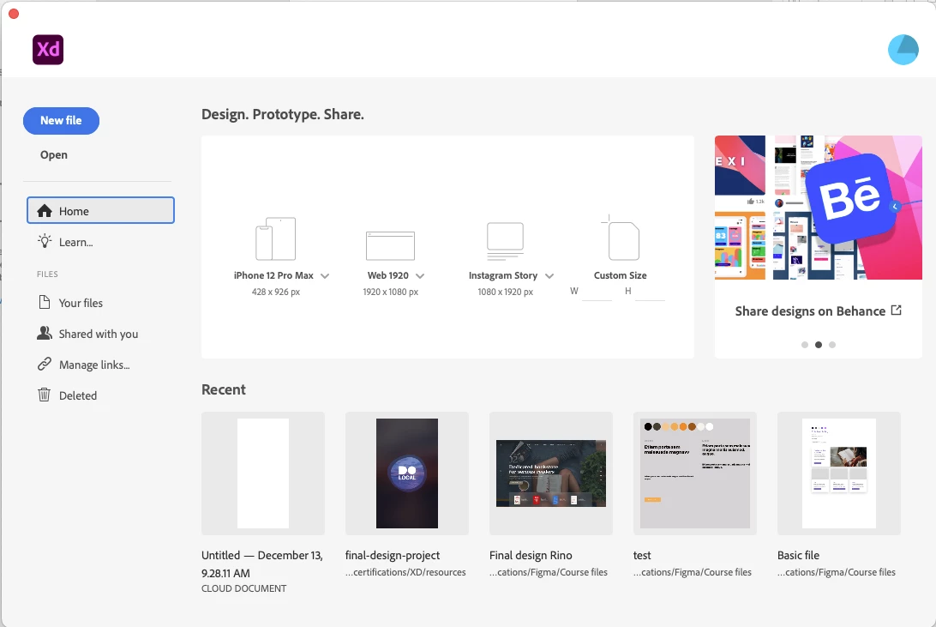Click the Shared with you person icon

[x=45, y=333]
